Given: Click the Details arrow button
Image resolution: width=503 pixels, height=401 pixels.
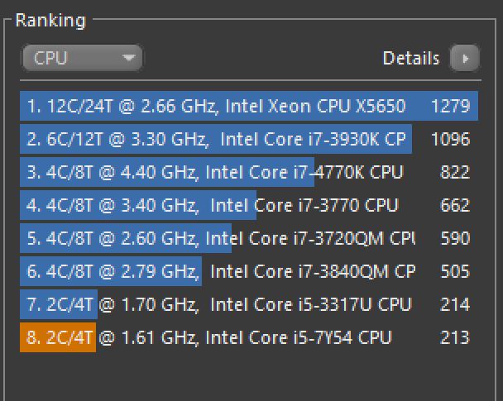Looking at the screenshot, I should point(465,59).
